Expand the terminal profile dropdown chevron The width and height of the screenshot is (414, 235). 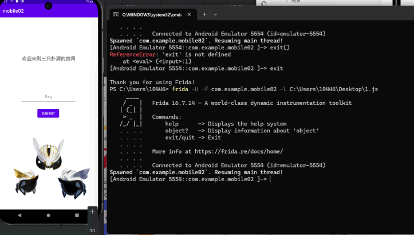[216, 14]
